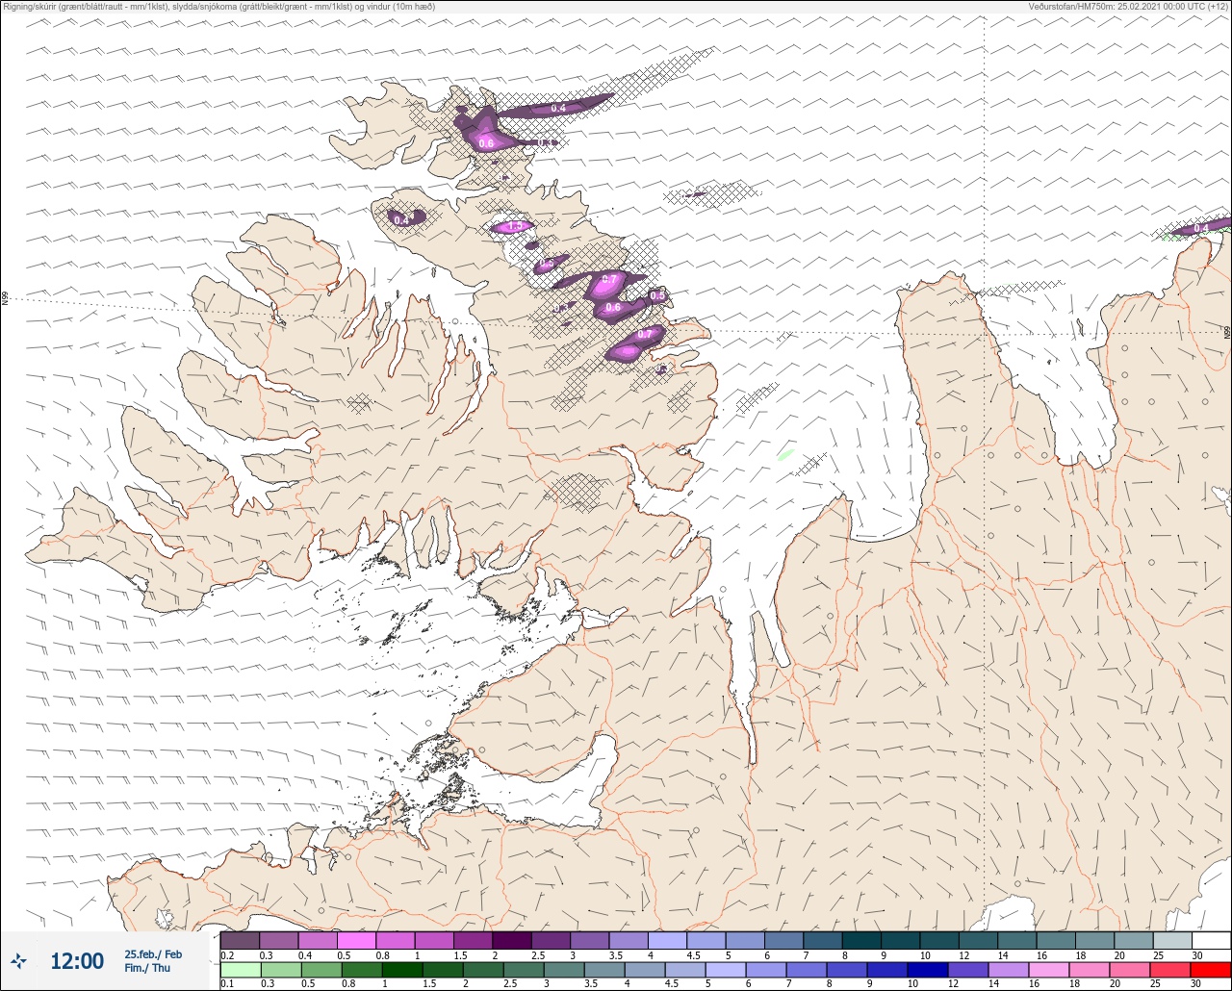Select the darkest purple upper legend swatch at 2
The image size is (1232, 991).
[512, 940]
